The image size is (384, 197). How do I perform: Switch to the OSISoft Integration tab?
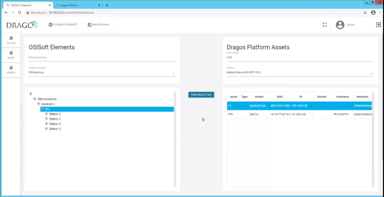pyautogui.click(x=28, y=5)
